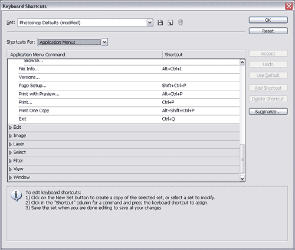The height and width of the screenshot is (250, 295).
Task: Click scrollbar up arrow in command list
Action: coord(242,62)
